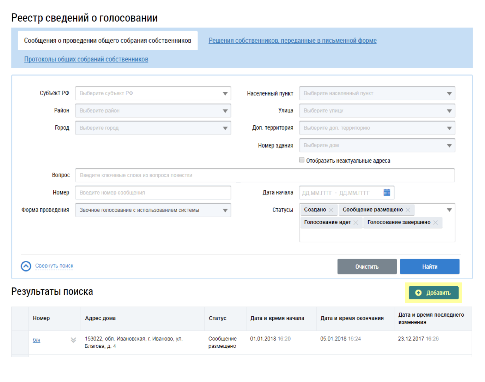Open the 'Субъект РФ' dropdown
This screenshot has height=382, width=485.
point(153,93)
